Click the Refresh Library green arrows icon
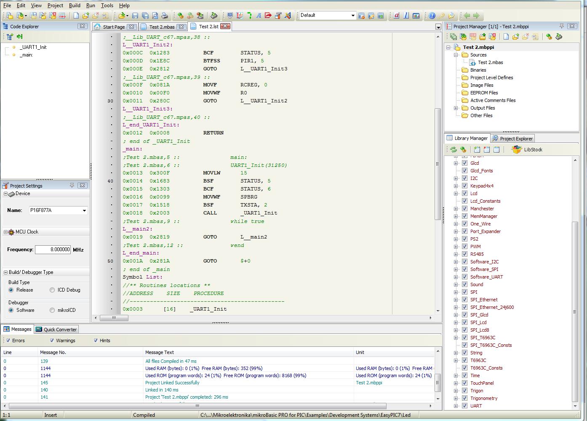Screen dimensions: 587x421 [454, 150]
